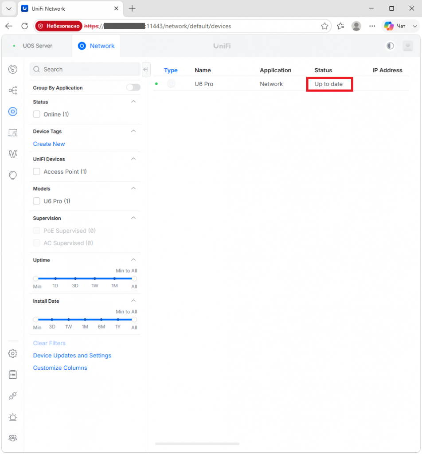Viewport: 422px width, 454px height.
Task: Click the browser address bar URL
Action: [x=158, y=26]
